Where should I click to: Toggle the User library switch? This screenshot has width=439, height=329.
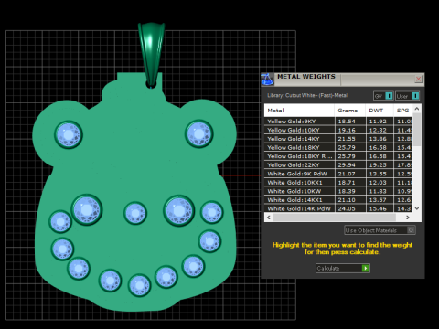[x=407, y=96]
